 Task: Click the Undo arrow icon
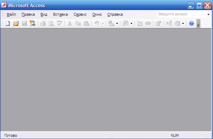97,23
